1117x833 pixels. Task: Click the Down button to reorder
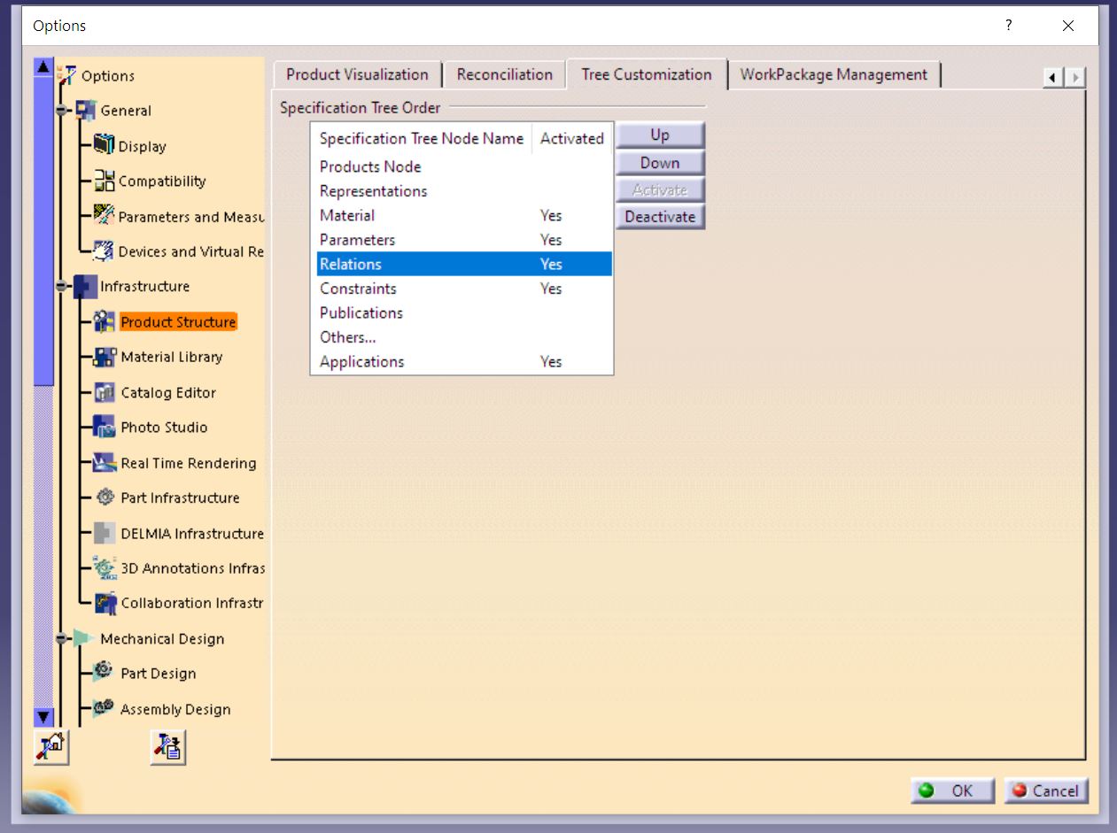[x=660, y=163]
